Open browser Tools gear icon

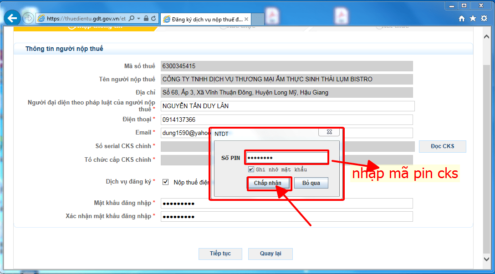(484, 19)
